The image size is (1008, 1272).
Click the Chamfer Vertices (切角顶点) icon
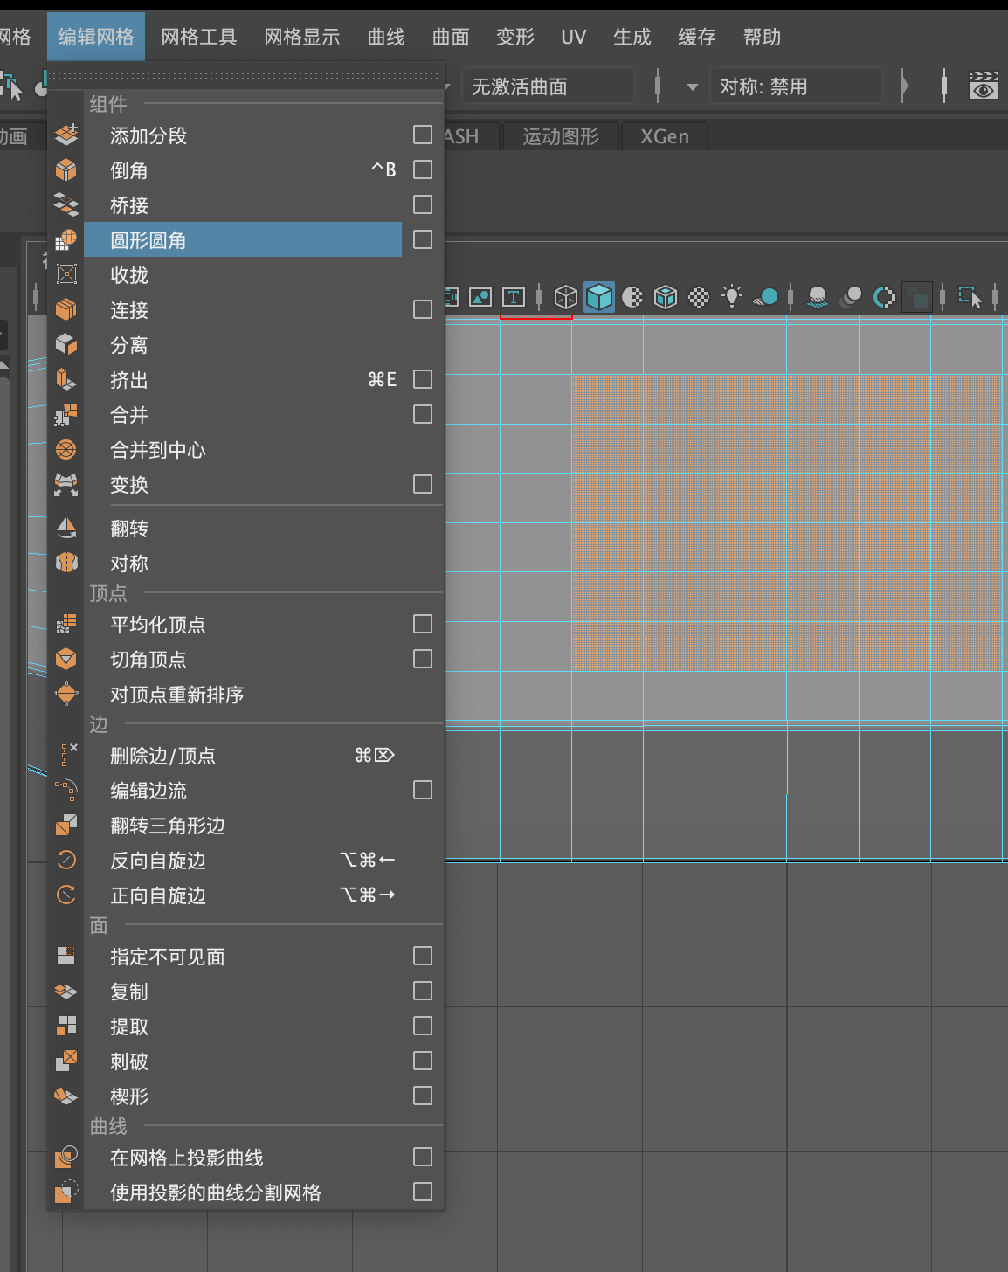click(x=66, y=659)
